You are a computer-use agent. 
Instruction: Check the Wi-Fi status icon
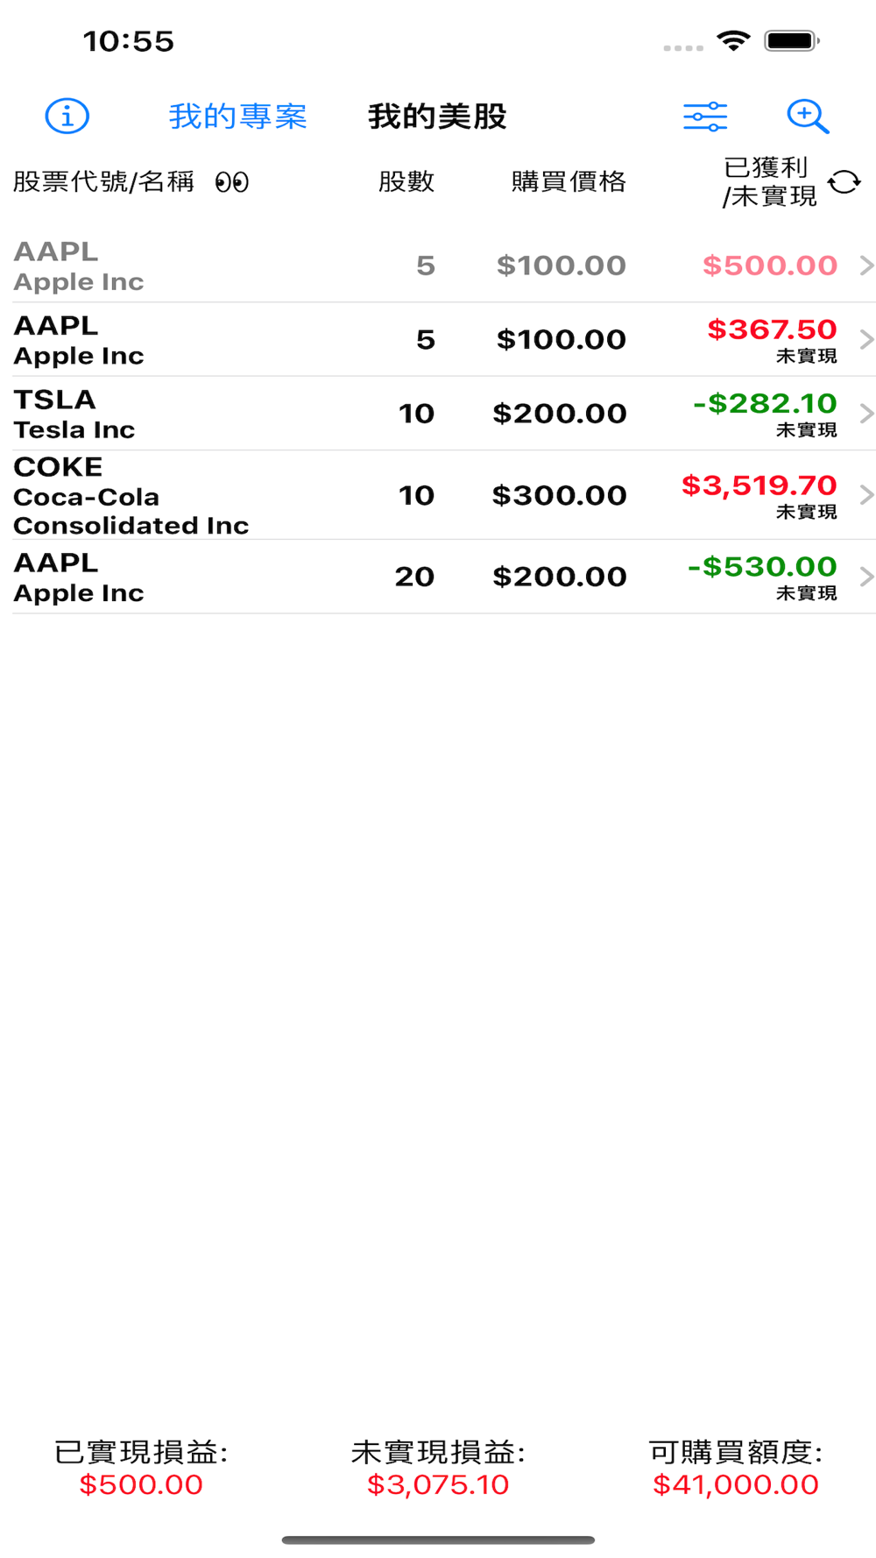733,40
